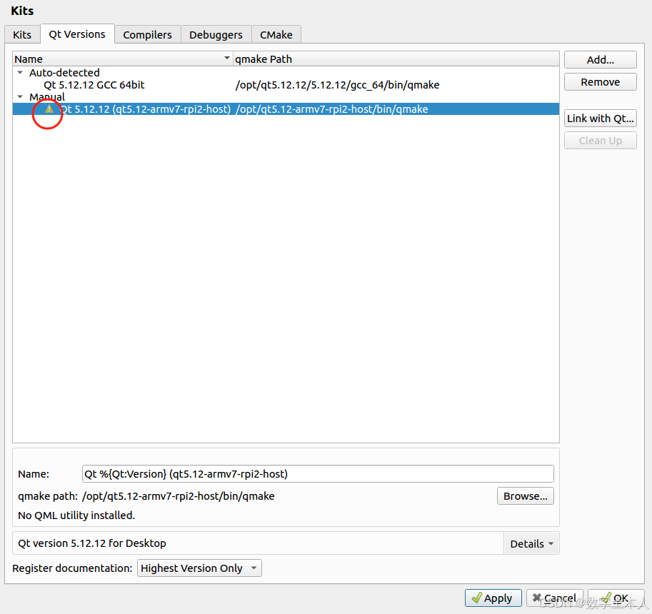652x614 pixels.
Task: Click the qmake Path column header
Action: coord(396,59)
